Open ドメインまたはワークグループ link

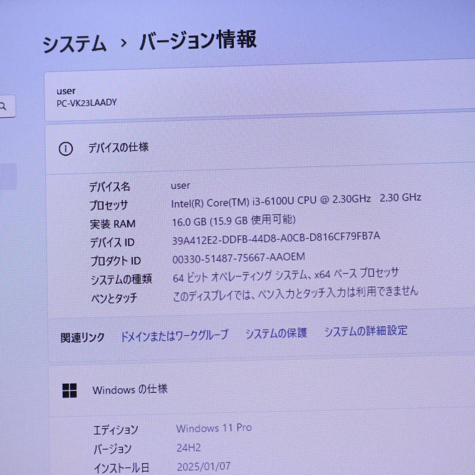(174, 336)
